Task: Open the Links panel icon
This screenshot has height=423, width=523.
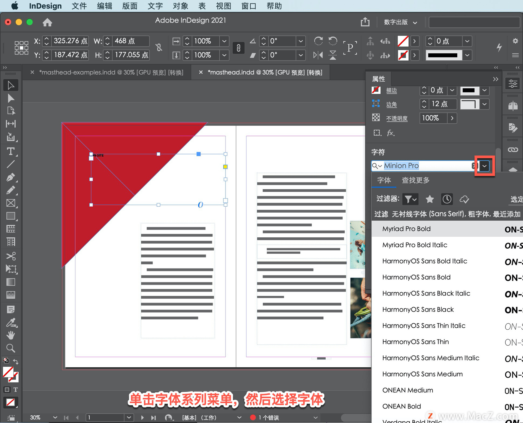Action: (513, 150)
